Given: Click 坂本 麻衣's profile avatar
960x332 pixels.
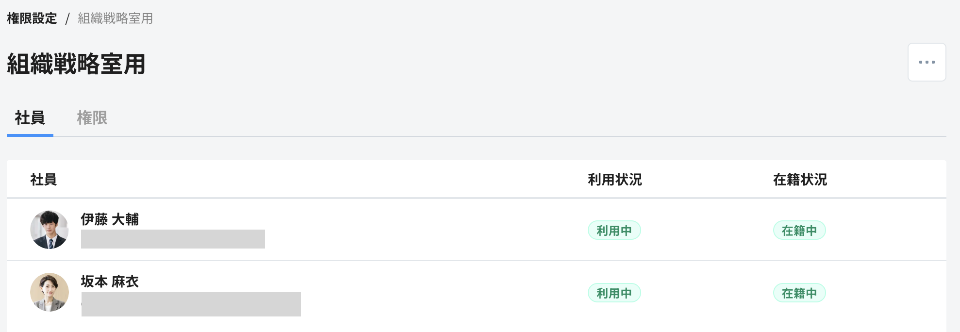Looking at the screenshot, I should [x=50, y=292].
